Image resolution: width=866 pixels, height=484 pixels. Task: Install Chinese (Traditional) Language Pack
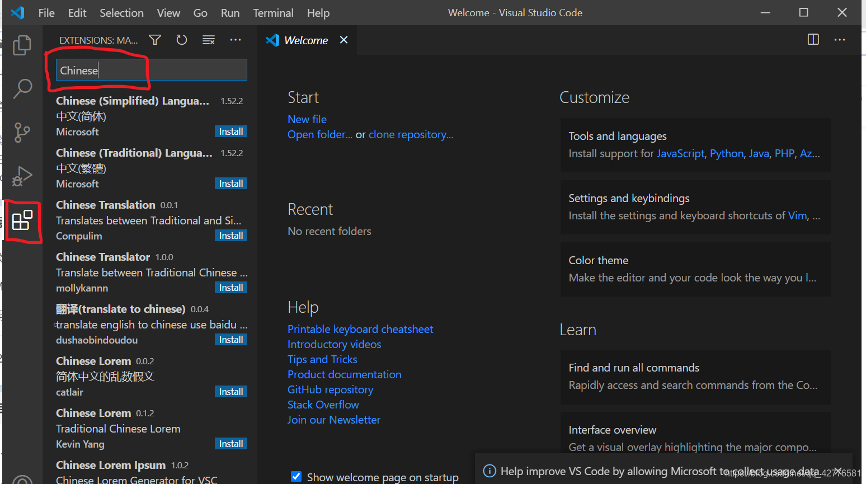click(231, 184)
